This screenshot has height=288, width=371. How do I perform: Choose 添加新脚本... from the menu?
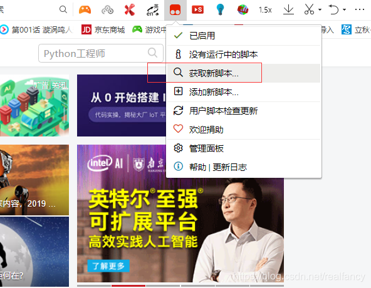click(x=244, y=92)
